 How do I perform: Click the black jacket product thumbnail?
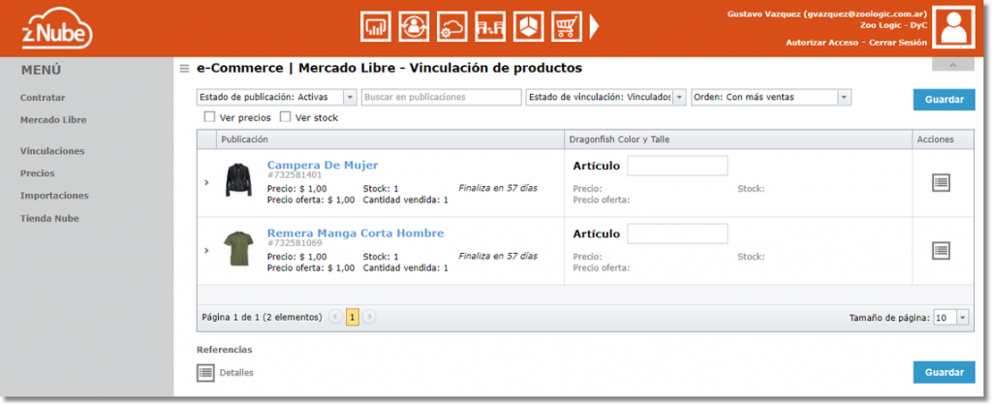tap(238, 179)
